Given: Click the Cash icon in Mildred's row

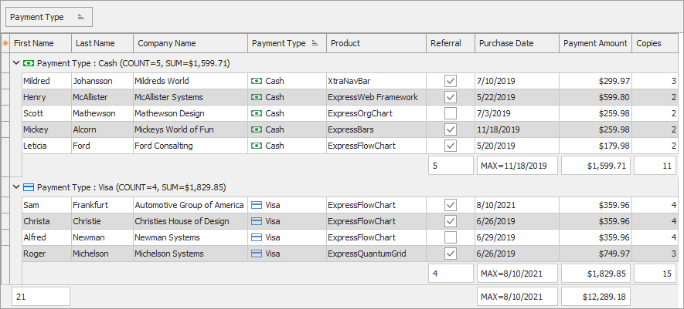Looking at the screenshot, I should pos(257,81).
